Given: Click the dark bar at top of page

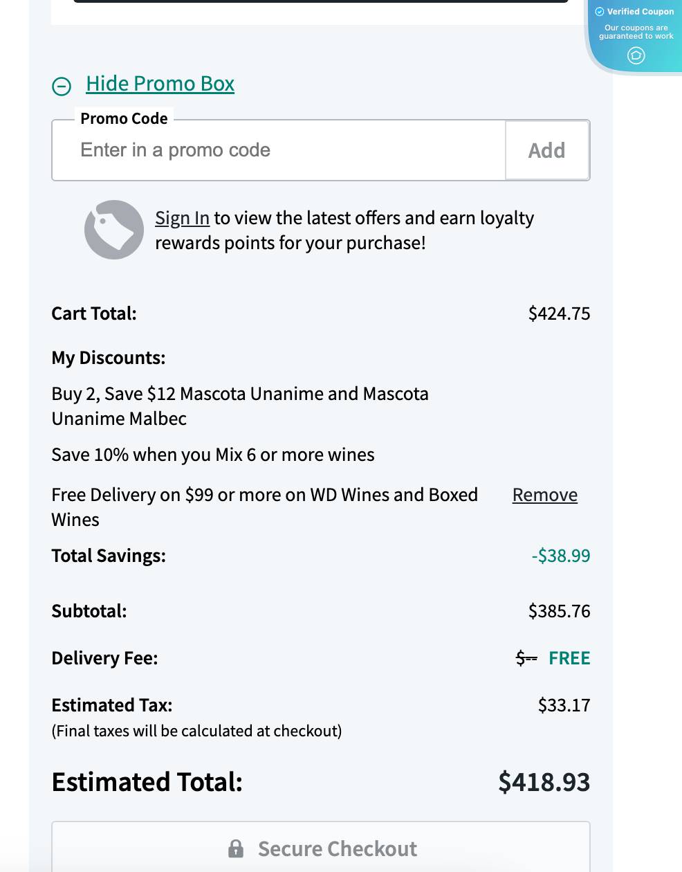Looking at the screenshot, I should pyautogui.click(x=321, y=1).
